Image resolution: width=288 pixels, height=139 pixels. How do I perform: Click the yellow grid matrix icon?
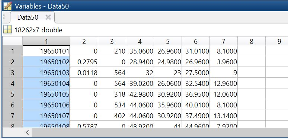[x=7, y=29]
